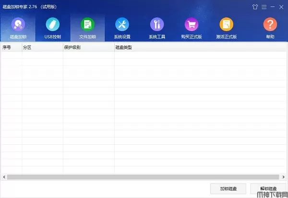Open the USB控制 section
Screen dimensions: 288x198
pyautogui.click(x=53, y=28)
